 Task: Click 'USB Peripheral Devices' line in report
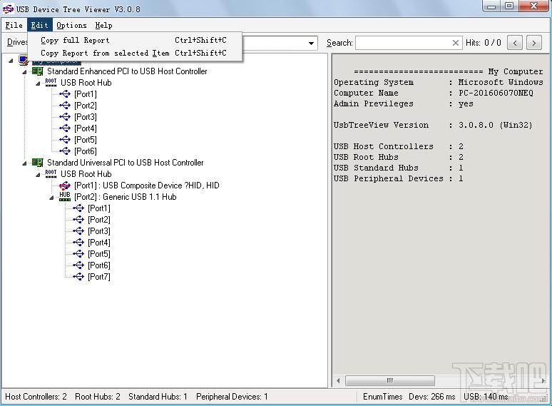(399, 178)
